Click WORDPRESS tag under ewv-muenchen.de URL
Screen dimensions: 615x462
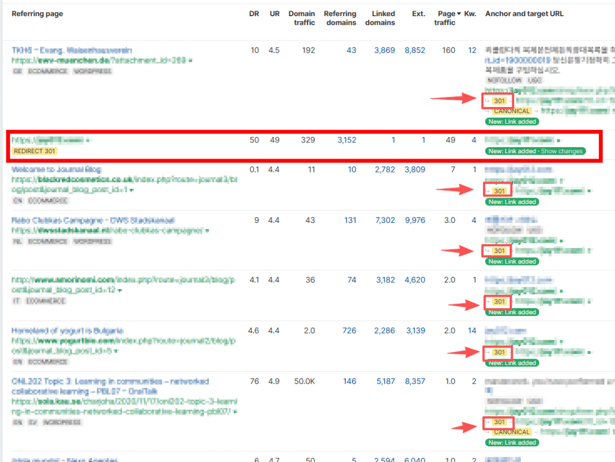pos(92,71)
